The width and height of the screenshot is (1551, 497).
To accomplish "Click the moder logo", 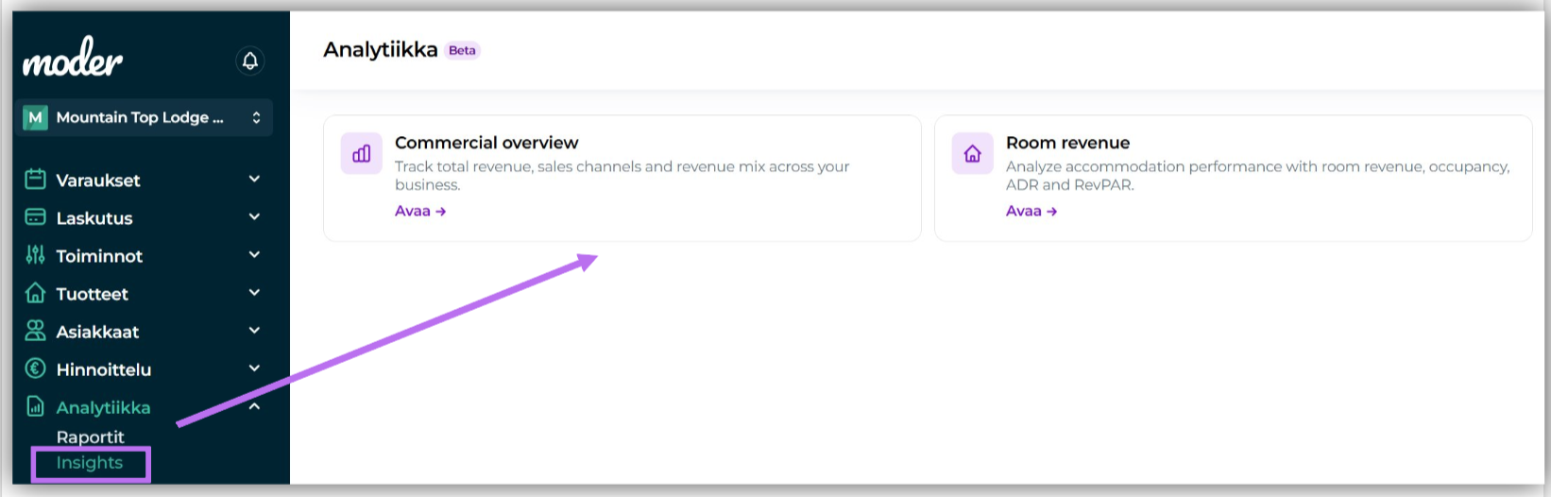I will pyautogui.click(x=73, y=58).
